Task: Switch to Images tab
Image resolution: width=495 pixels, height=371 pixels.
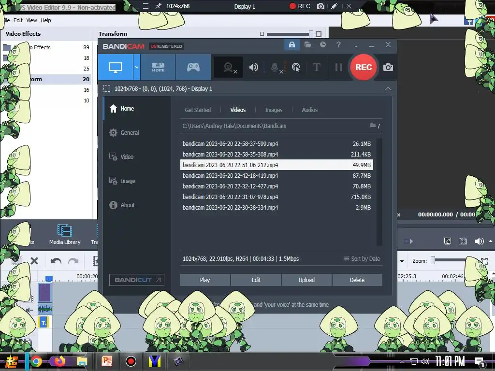Action: pos(274,110)
